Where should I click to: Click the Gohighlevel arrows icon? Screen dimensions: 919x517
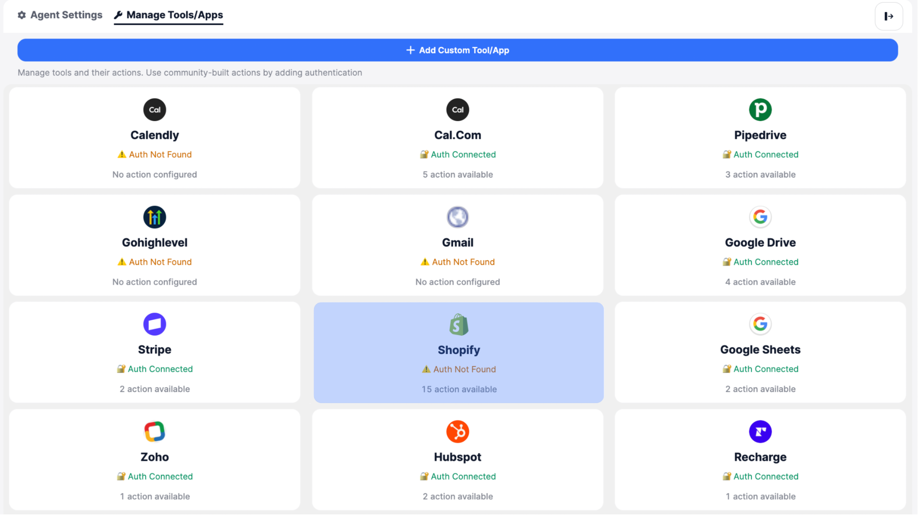click(154, 217)
